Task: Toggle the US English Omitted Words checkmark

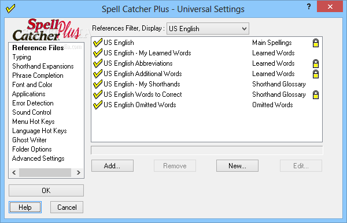Action: [98, 104]
